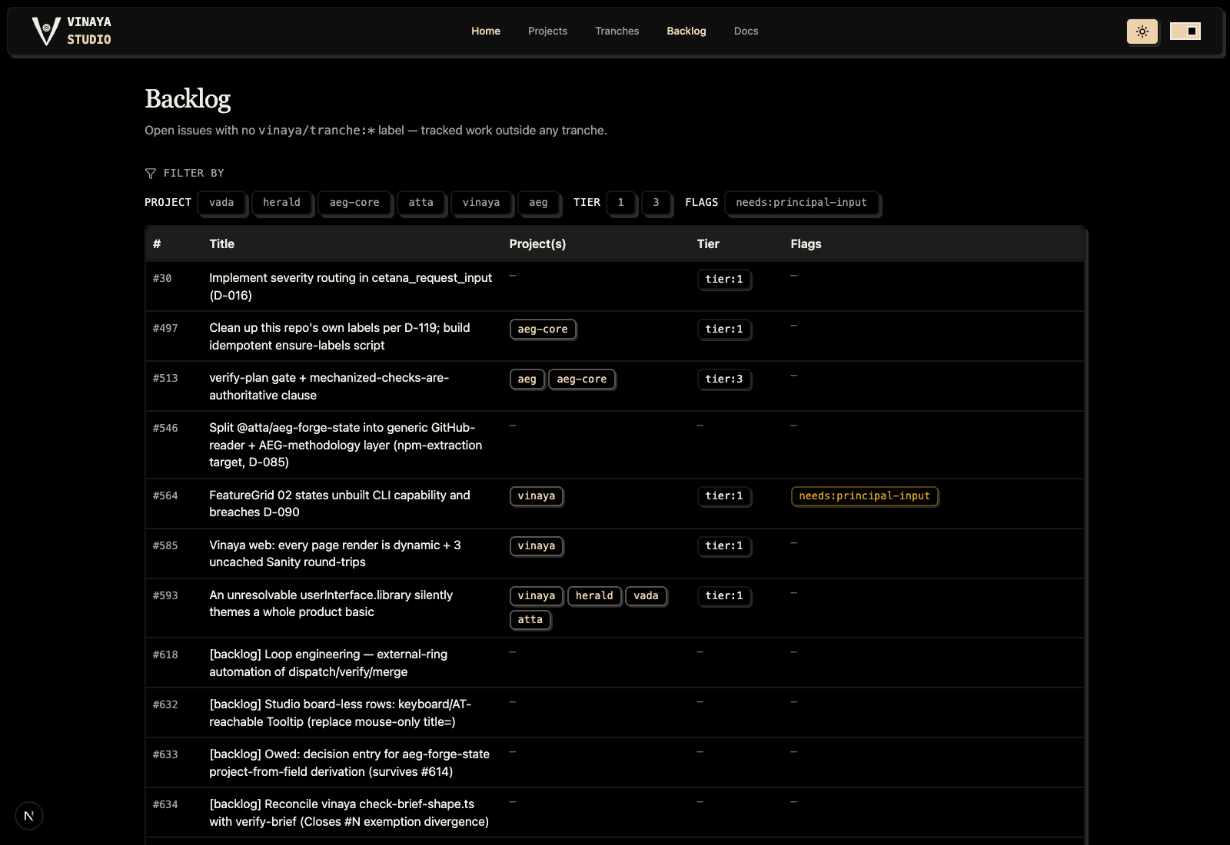Select the Backlog nav item

[686, 31]
